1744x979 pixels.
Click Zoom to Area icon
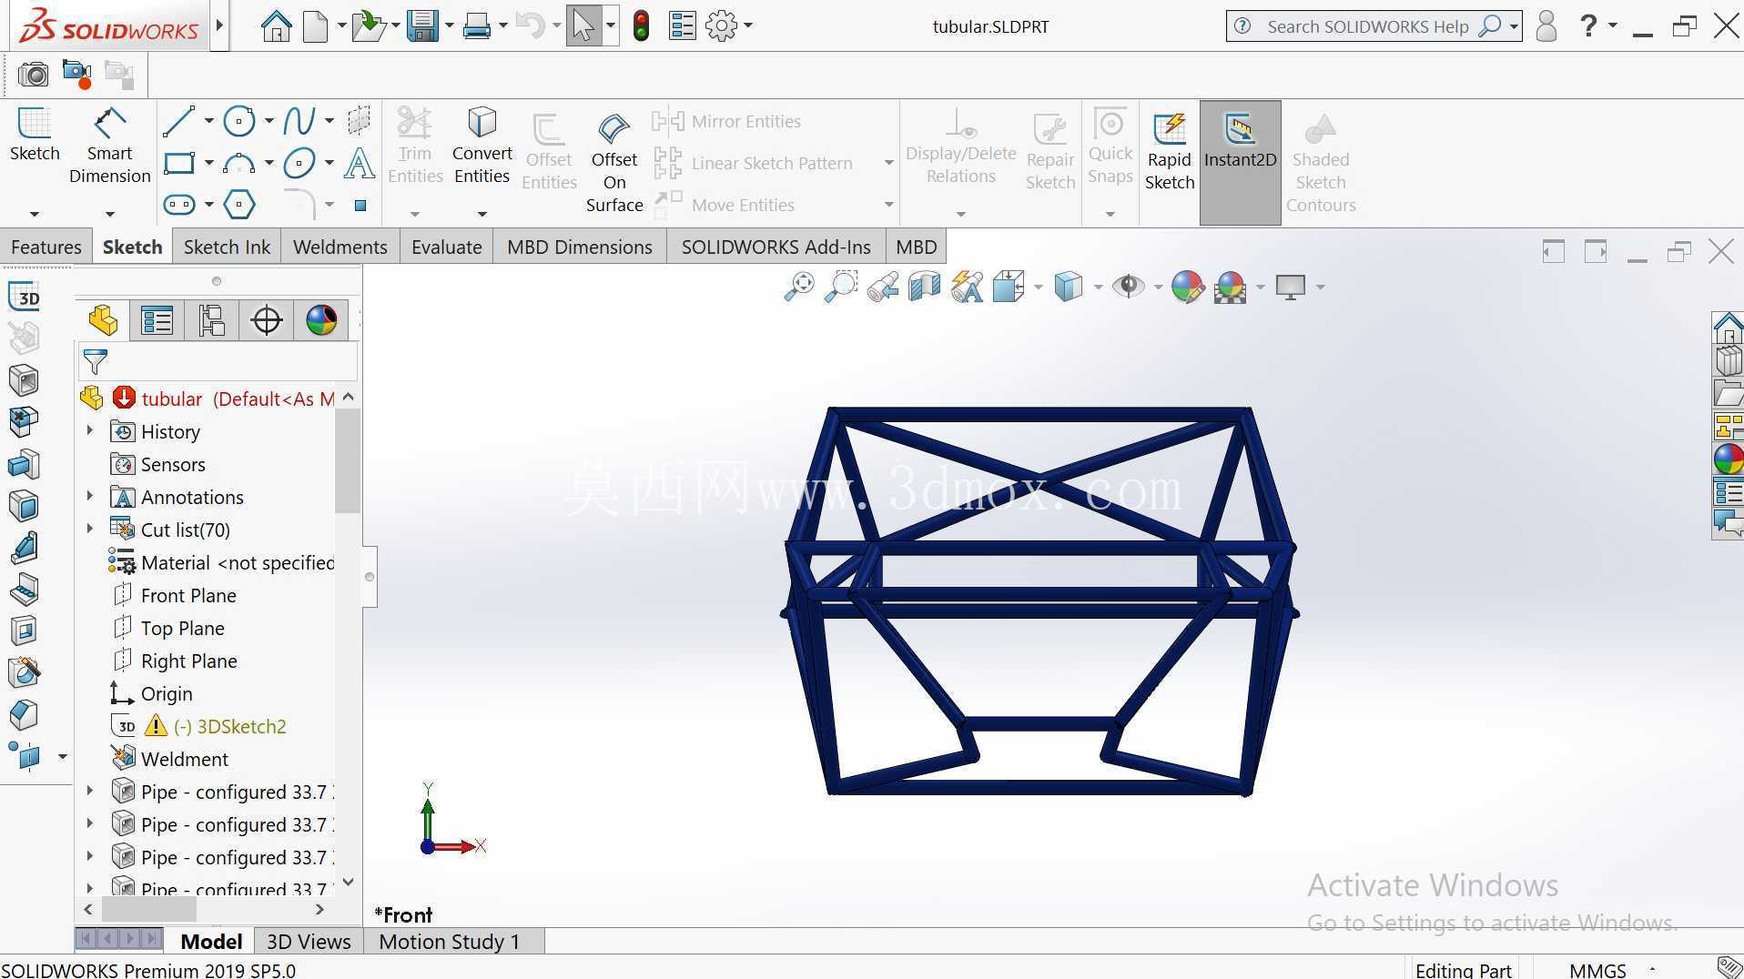click(841, 288)
